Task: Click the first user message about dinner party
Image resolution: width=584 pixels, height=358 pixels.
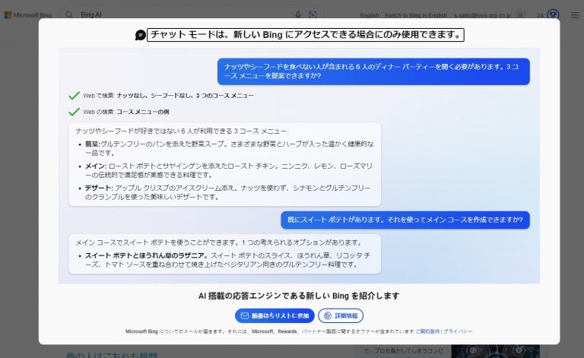Action: pos(373,71)
